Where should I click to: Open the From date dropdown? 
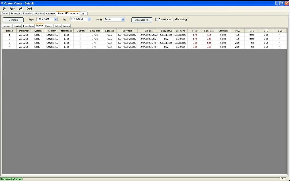pyautogui.click(x=55, y=19)
